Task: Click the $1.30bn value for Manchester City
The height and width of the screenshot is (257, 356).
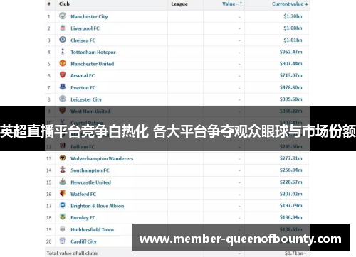Action: pos(293,16)
